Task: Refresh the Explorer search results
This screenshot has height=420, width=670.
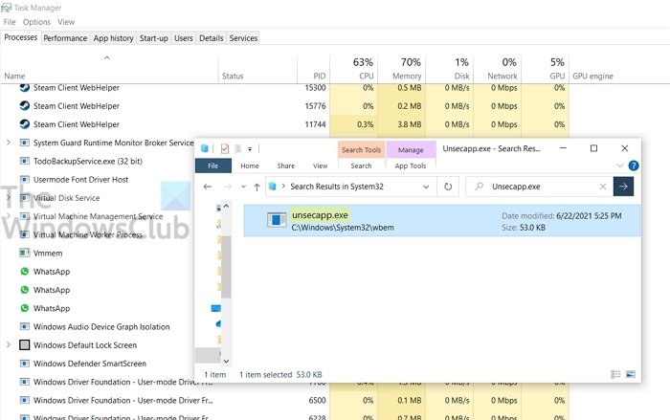Action: (x=448, y=187)
